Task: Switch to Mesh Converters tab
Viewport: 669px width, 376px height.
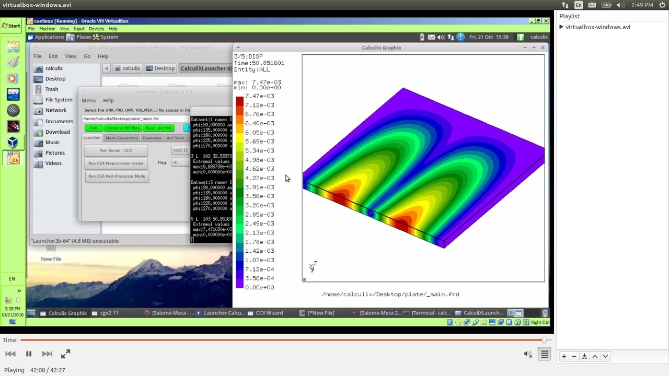Action: tap(122, 138)
